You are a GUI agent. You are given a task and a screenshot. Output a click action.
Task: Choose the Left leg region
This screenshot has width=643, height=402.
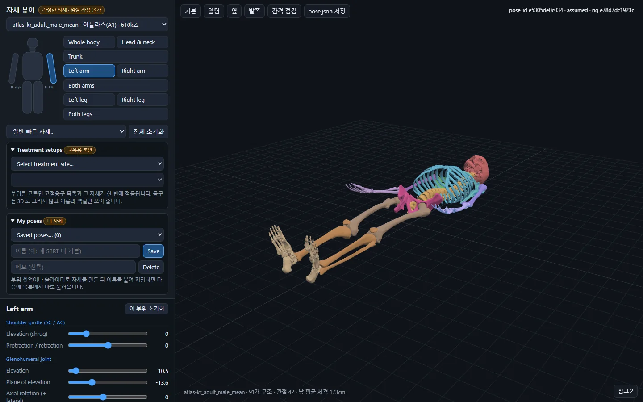pyautogui.click(x=89, y=100)
